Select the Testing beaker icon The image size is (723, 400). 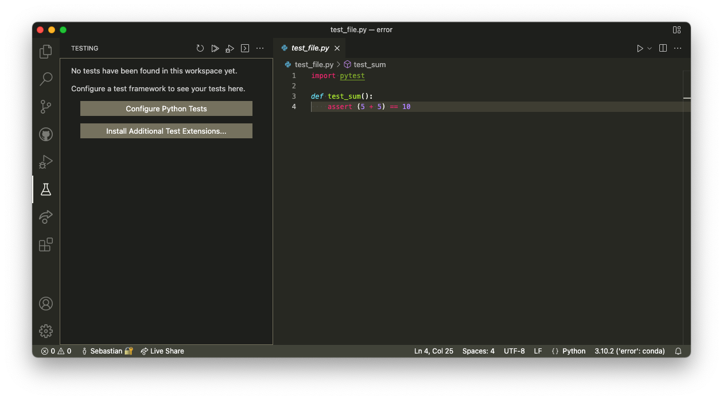pyautogui.click(x=46, y=189)
